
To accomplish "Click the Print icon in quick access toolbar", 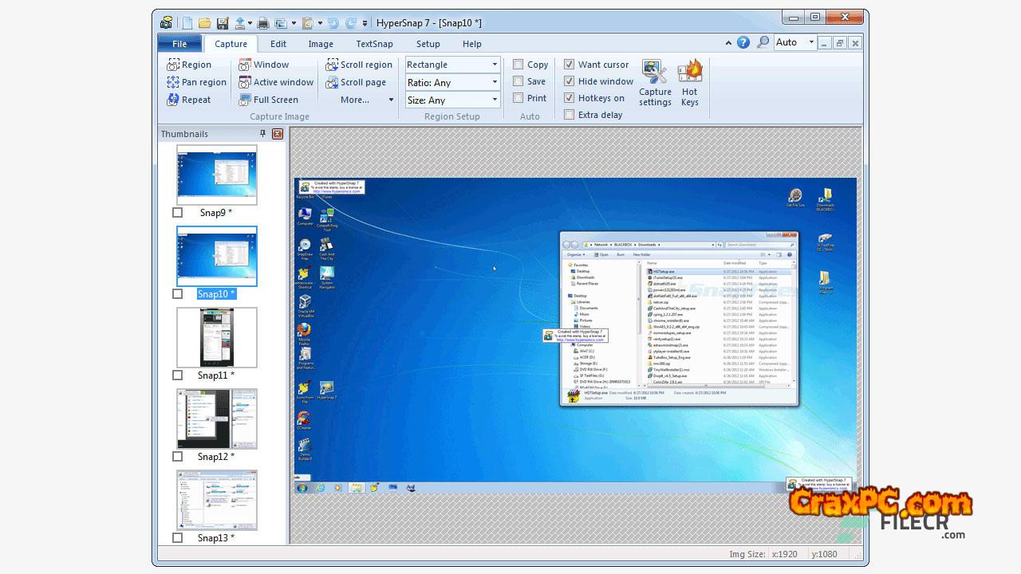I will tap(262, 23).
